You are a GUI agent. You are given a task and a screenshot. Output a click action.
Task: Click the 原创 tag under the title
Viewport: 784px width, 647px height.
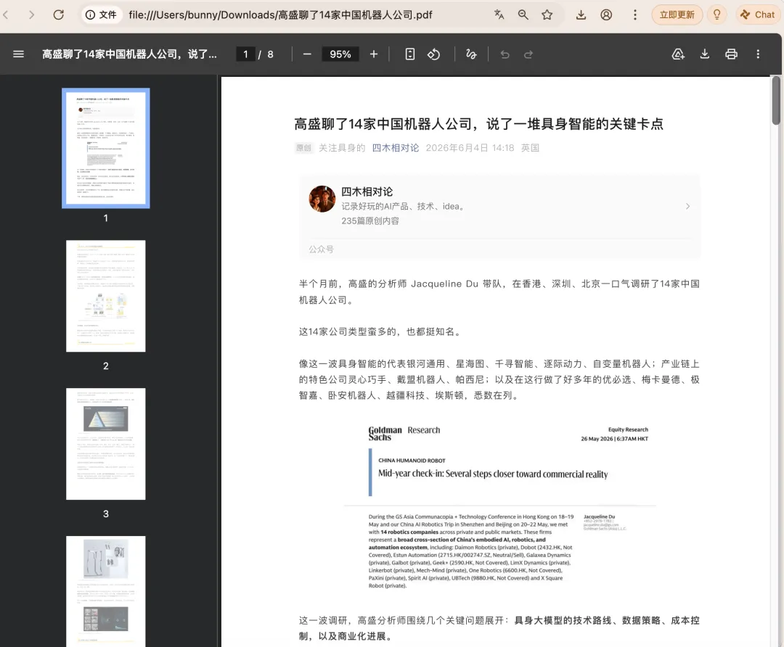[303, 148]
